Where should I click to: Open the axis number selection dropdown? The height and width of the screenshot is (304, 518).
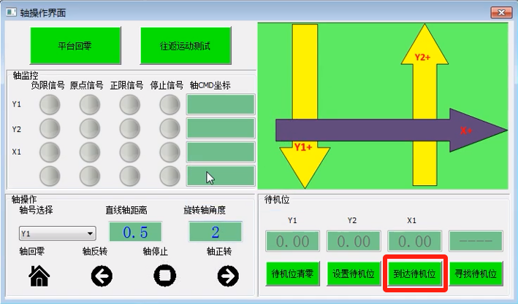click(x=58, y=234)
